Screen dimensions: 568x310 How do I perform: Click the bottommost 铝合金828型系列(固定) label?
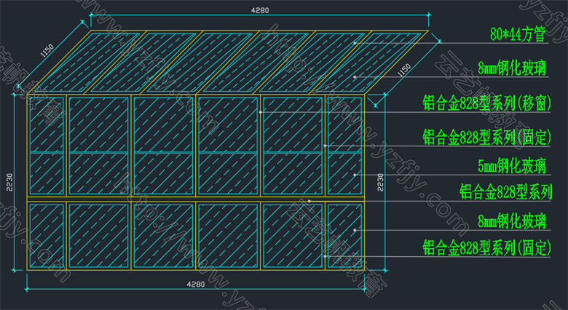pyautogui.click(x=487, y=248)
